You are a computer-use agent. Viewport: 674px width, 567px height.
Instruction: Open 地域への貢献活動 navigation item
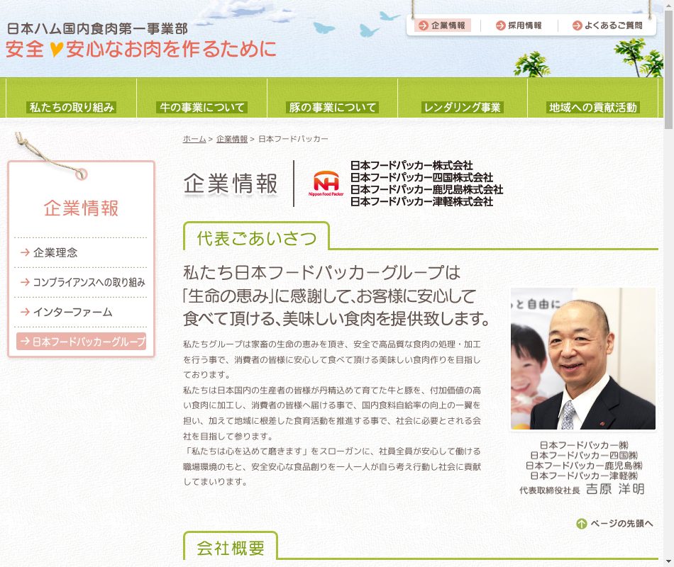tap(593, 107)
